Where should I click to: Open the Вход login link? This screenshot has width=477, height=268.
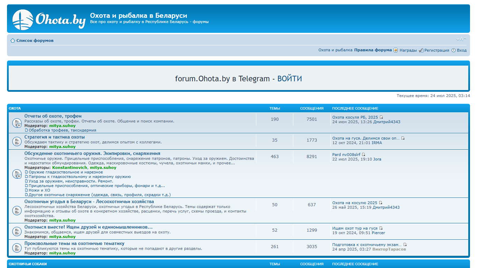tap(462, 50)
